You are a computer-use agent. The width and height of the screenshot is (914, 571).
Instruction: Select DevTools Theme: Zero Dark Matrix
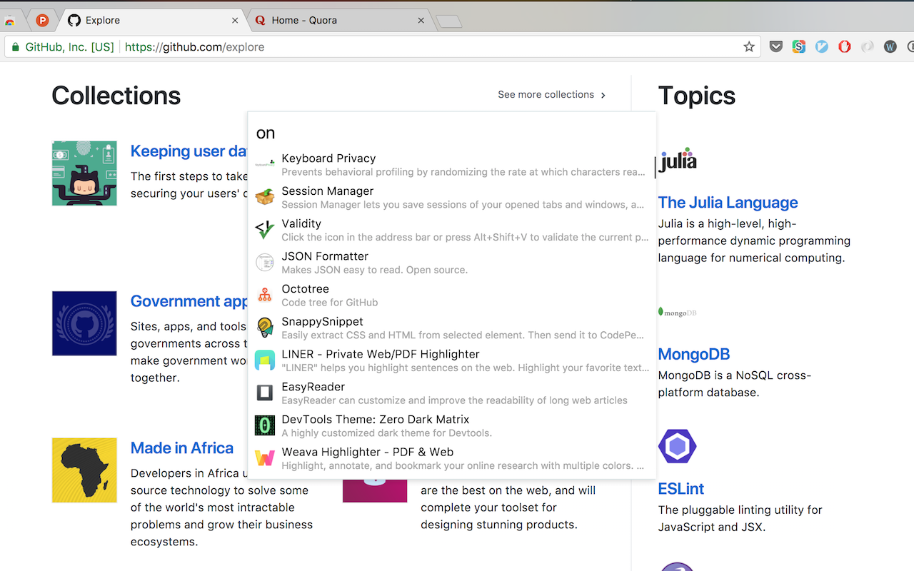[x=451, y=425]
